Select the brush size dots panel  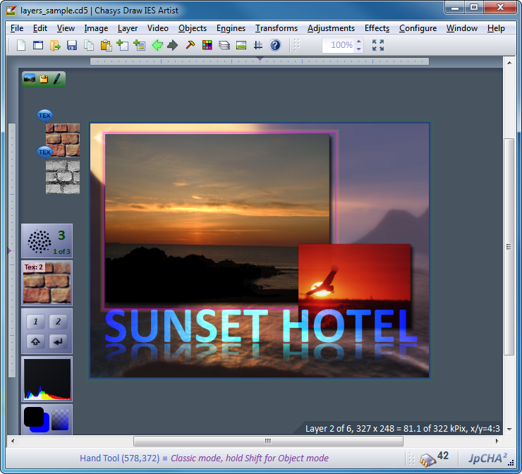[x=47, y=241]
